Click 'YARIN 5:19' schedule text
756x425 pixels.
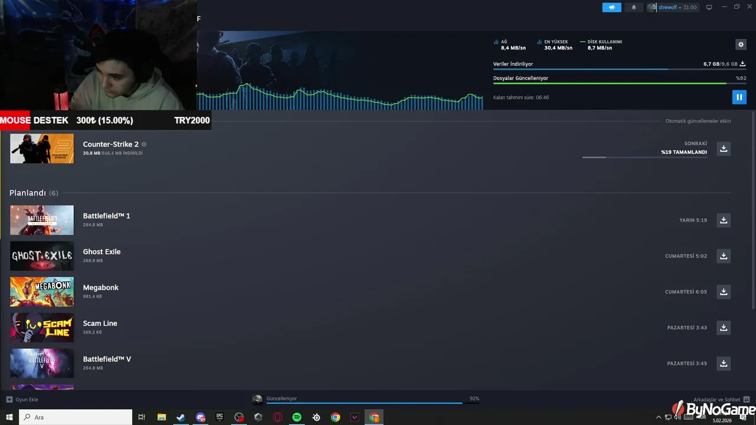(693, 220)
